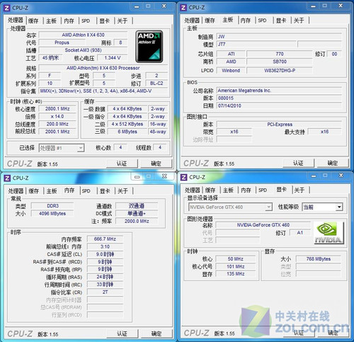Switch to 主板 tab in processor window
Image resolution: width=354 pixels, height=342 pixels.
(51, 21)
